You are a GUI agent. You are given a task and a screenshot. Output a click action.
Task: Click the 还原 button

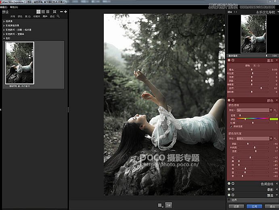pyautogui.click(x=236, y=206)
